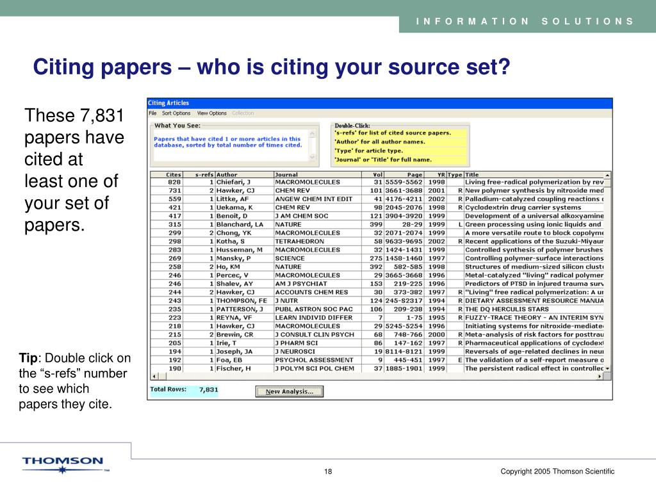Select author REYNA, VF
This screenshot has width=656, height=492.
tap(234, 318)
